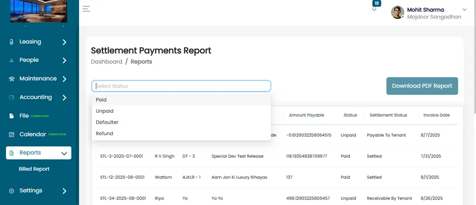
Task: Click amount 118.19354838709677
Action: click(306, 156)
